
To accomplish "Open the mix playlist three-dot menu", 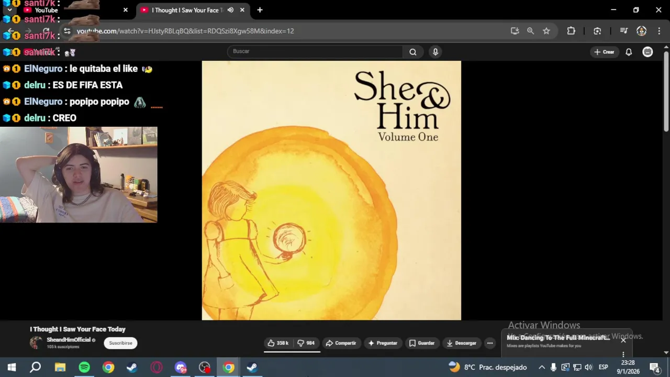I will tap(623, 354).
